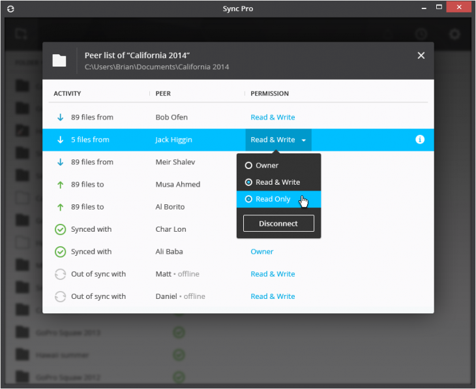This screenshot has height=389, width=476.
Task: Minimize the Sync Pro window
Action: [424, 8]
